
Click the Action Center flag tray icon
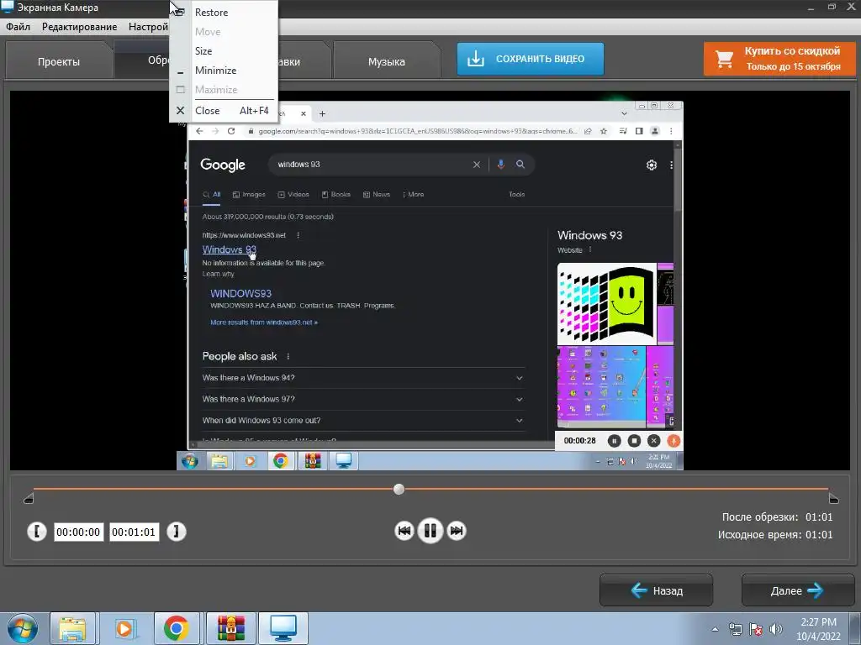[756, 629]
